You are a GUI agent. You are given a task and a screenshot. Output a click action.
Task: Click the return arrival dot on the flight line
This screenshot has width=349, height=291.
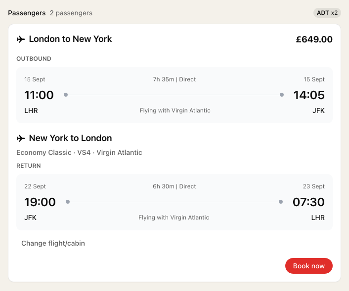pyautogui.click(x=281, y=202)
